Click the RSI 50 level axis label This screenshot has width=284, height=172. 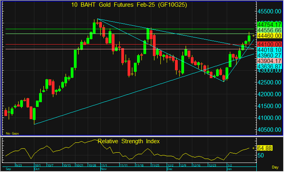click(261, 156)
